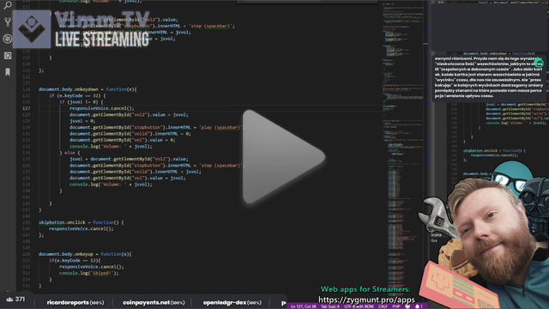
Task: Open Source Control in activity bar
Action: pos(8,22)
